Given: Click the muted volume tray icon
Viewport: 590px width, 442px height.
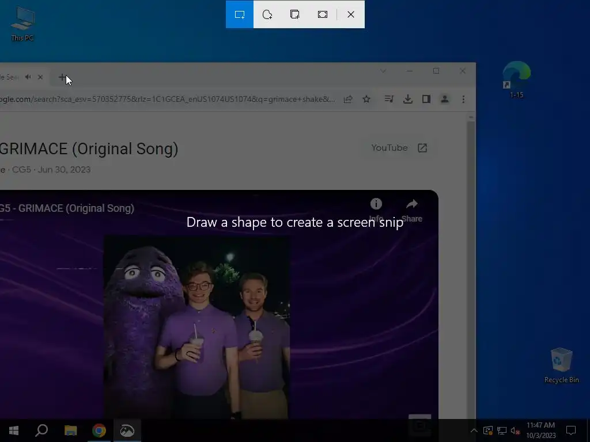Looking at the screenshot, I should coord(515,430).
